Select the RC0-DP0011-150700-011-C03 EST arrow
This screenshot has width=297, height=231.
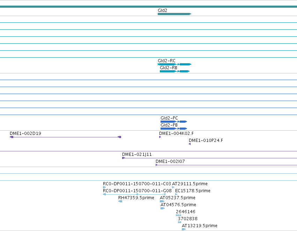pos(104,187)
